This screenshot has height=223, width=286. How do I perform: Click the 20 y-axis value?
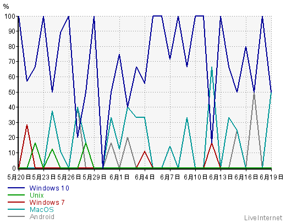[x=12, y=138]
